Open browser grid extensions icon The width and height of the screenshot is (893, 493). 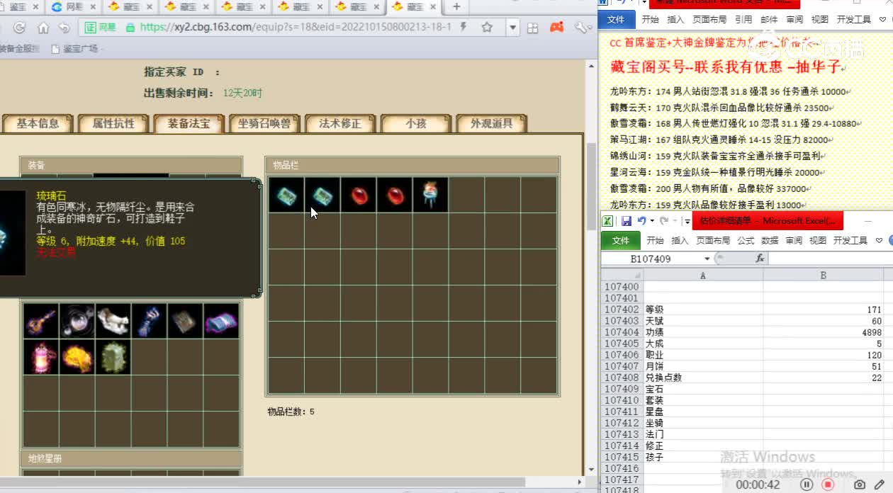[x=533, y=28]
